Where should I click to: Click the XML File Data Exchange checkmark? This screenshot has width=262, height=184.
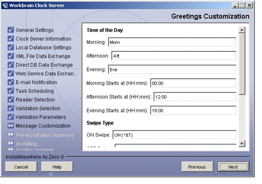click(x=11, y=56)
